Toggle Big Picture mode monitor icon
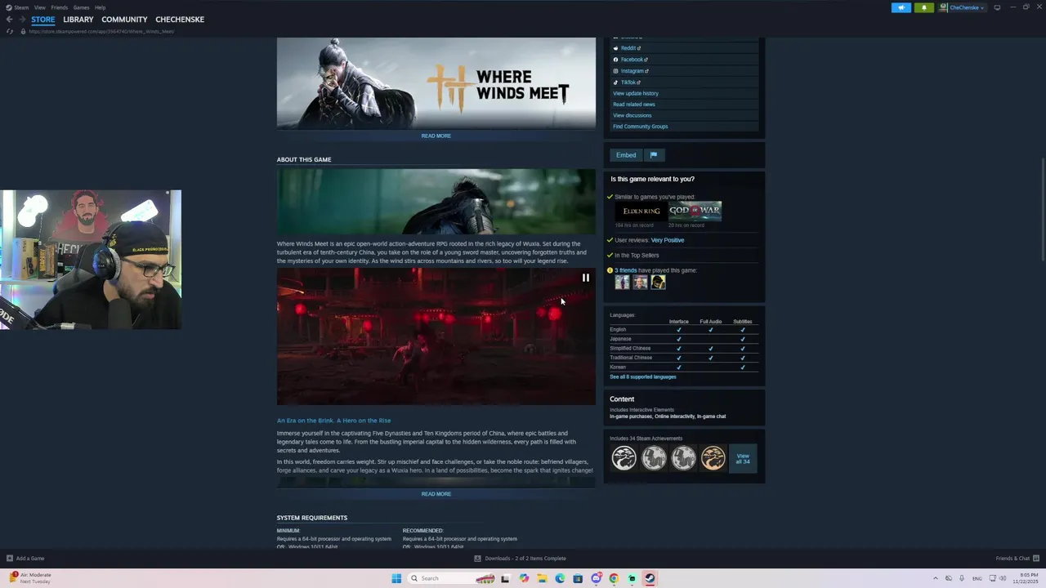The width and height of the screenshot is (1046, 588). (x=997, y=7)
